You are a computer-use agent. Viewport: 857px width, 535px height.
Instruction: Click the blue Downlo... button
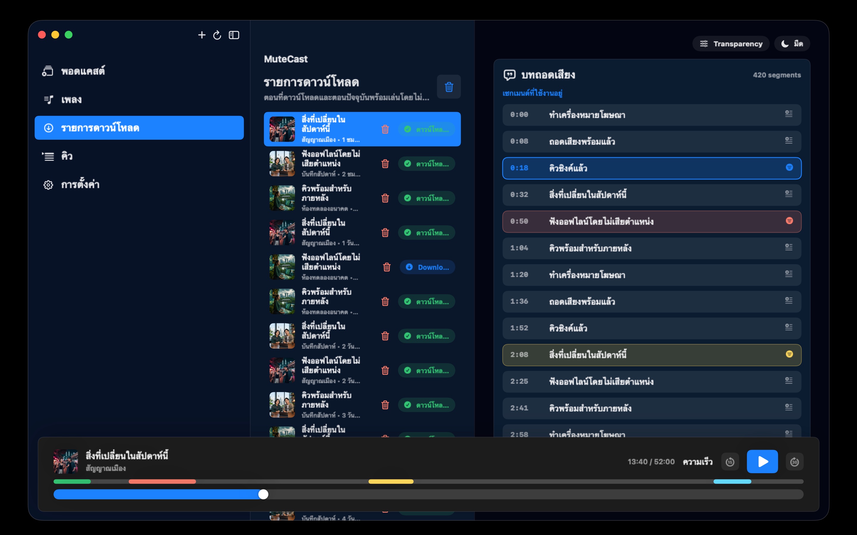[427, 267]
